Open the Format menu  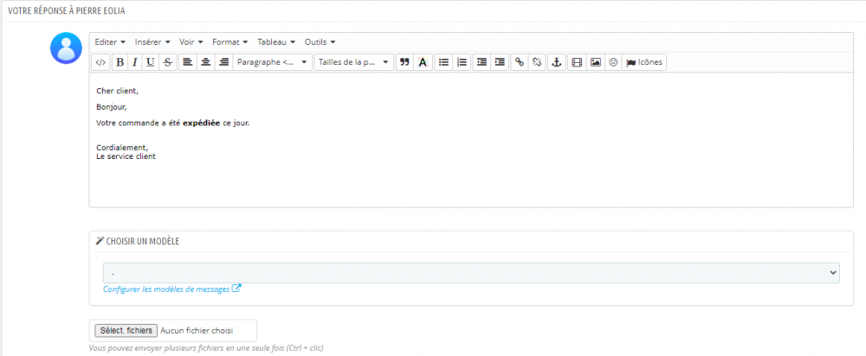[x=229, y=41]
